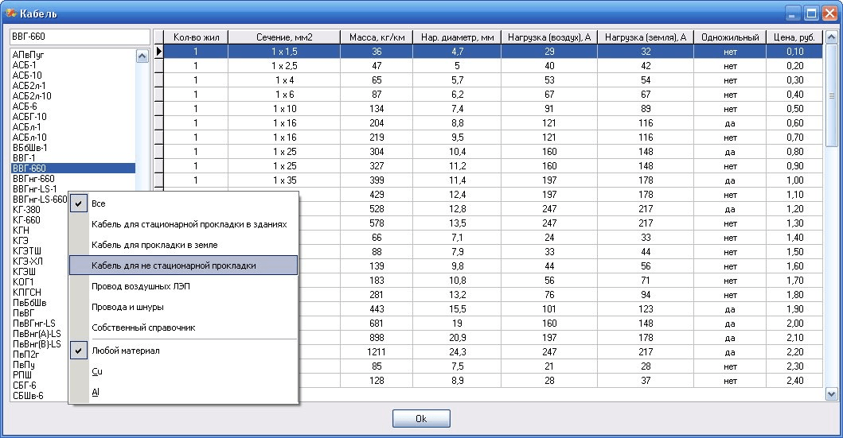This screenshot has width=843, height=438.
Task: Click 'Кол-во жил' column header
Action: (196, 37)
